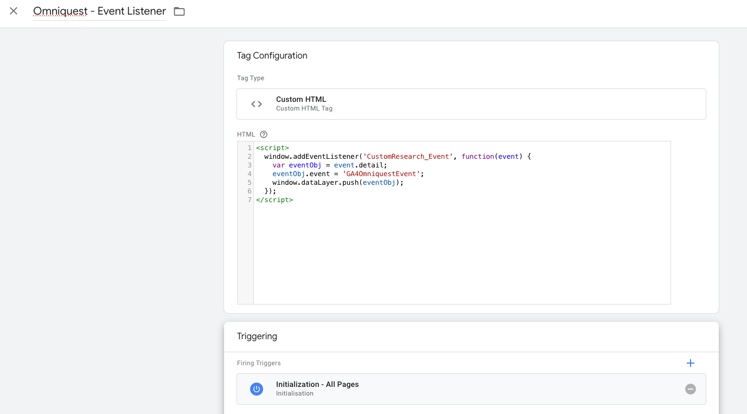Remove the Initialization - All Pages trigger
747x414 pixels.
click(x=691, y=389)
